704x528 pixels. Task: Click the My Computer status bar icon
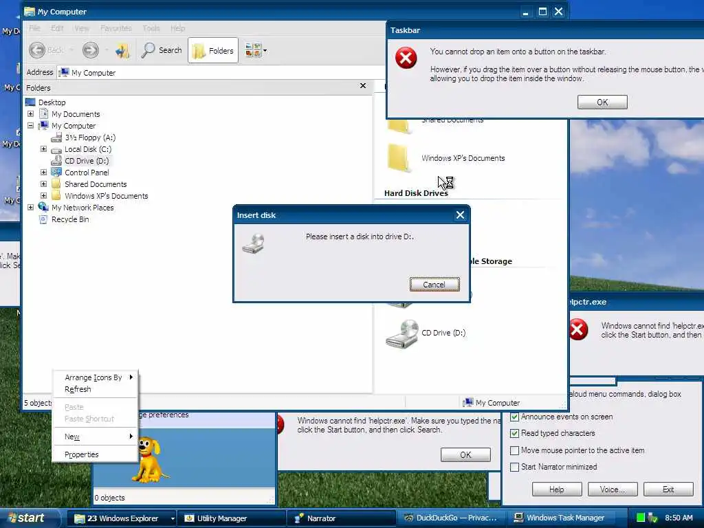467,403
